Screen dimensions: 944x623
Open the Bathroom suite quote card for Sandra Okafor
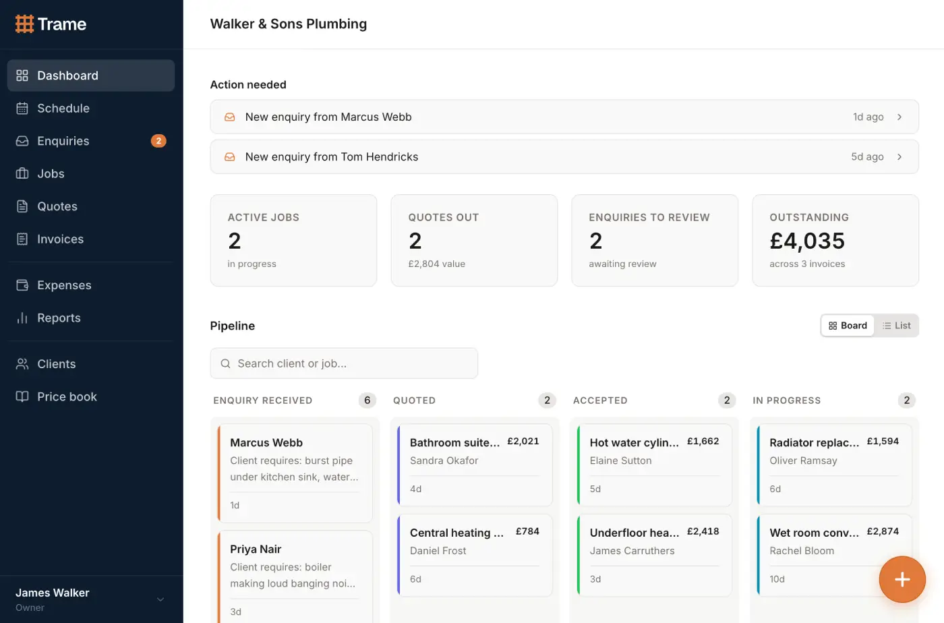point(475,465)
